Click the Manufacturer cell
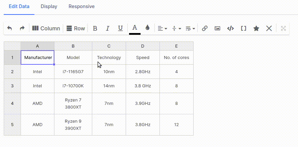Viewport: 298px width, 147px height. (x=38, y=57)
